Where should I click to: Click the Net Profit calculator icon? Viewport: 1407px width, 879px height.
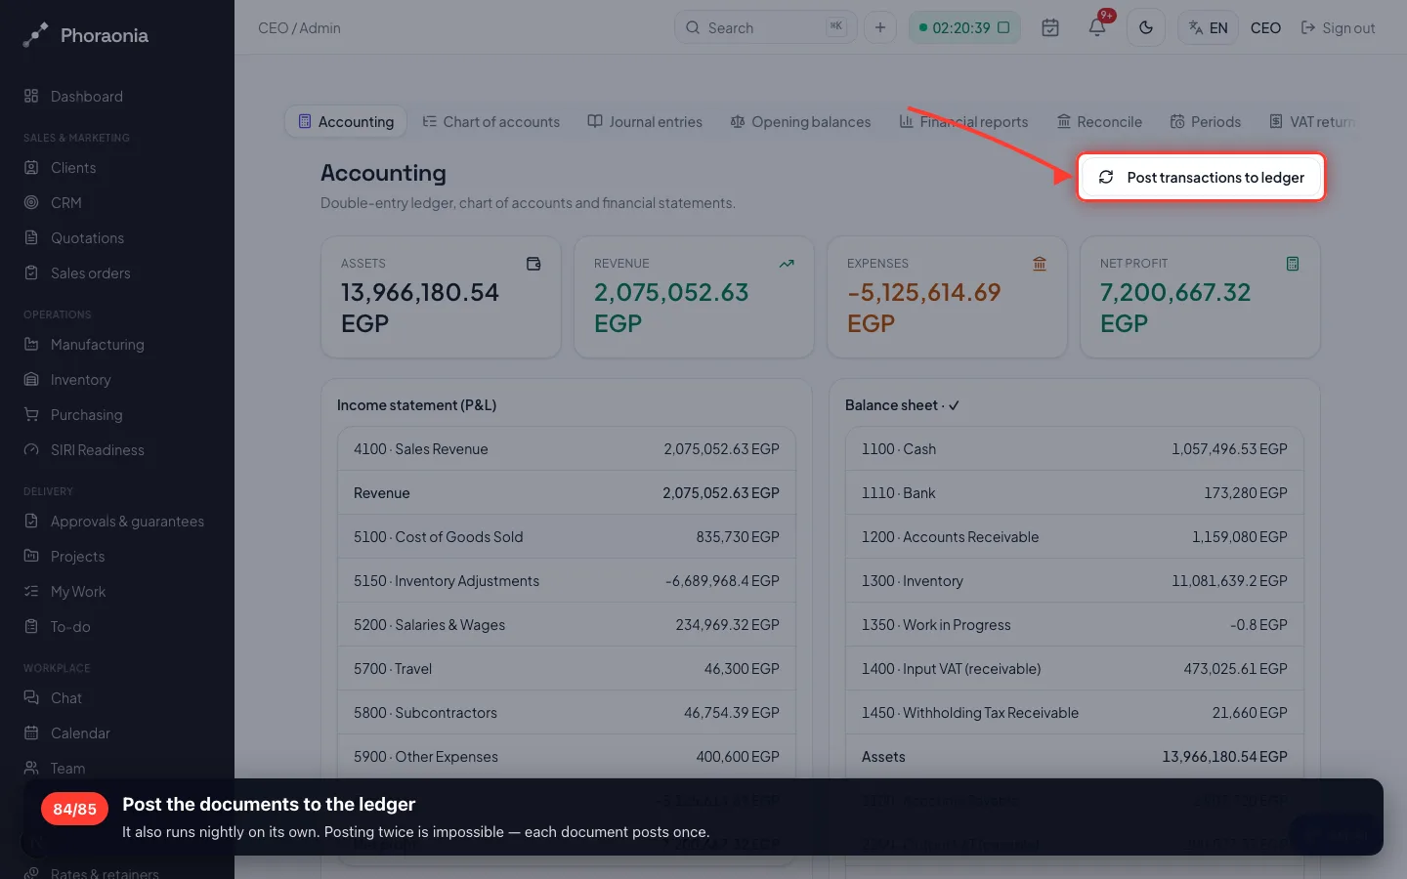point(1293,264)
